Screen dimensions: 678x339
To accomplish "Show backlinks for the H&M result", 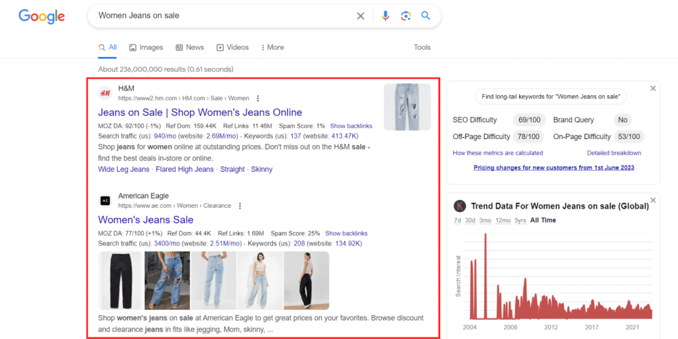I will pyautogui.click(x=351, y=126).
